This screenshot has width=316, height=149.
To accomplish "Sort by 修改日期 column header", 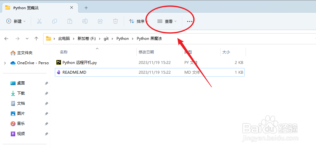I will 146,52.
